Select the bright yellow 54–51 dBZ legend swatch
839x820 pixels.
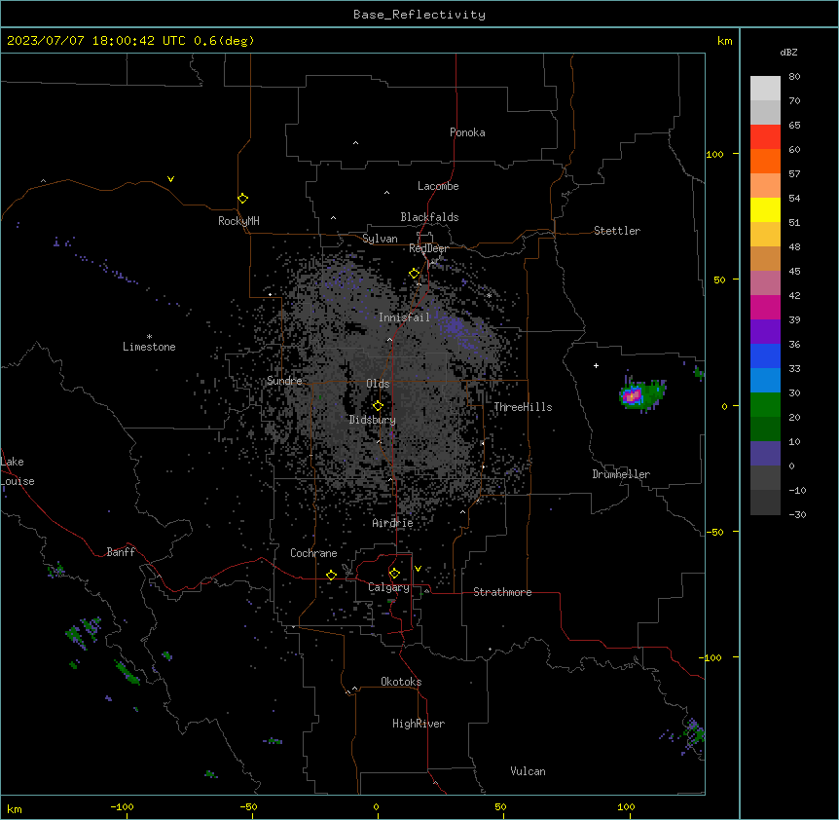[x=765, y=209]
